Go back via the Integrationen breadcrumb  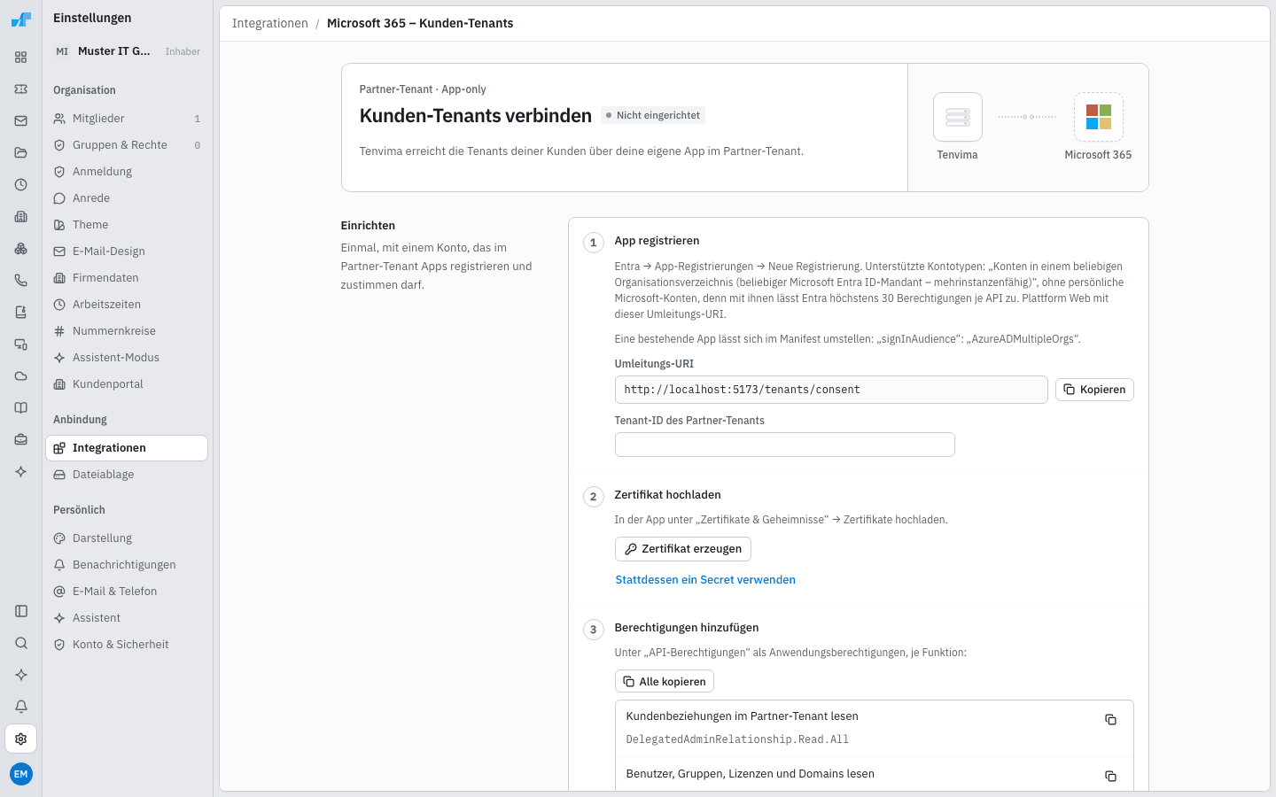(270, 24)
